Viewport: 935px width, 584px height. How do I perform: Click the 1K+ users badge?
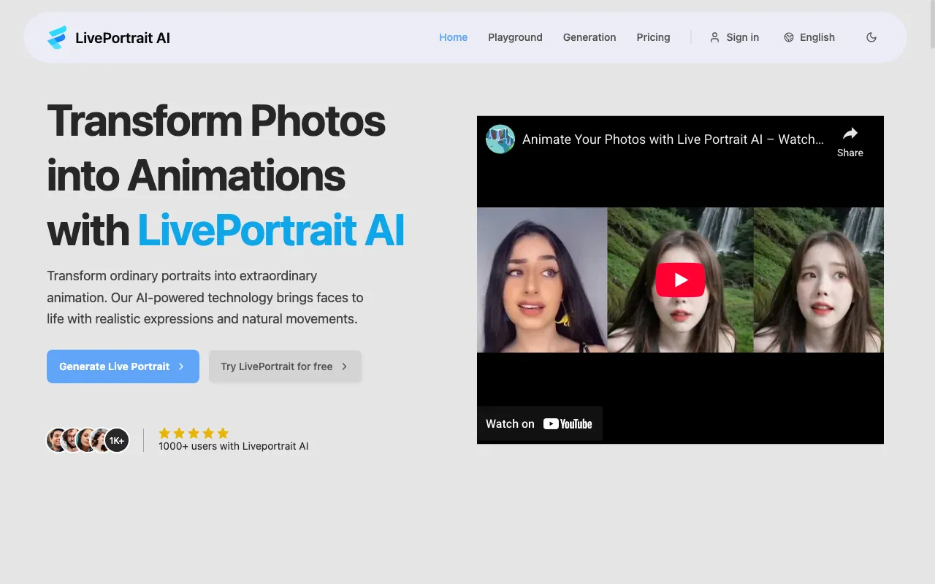(117, 440)
